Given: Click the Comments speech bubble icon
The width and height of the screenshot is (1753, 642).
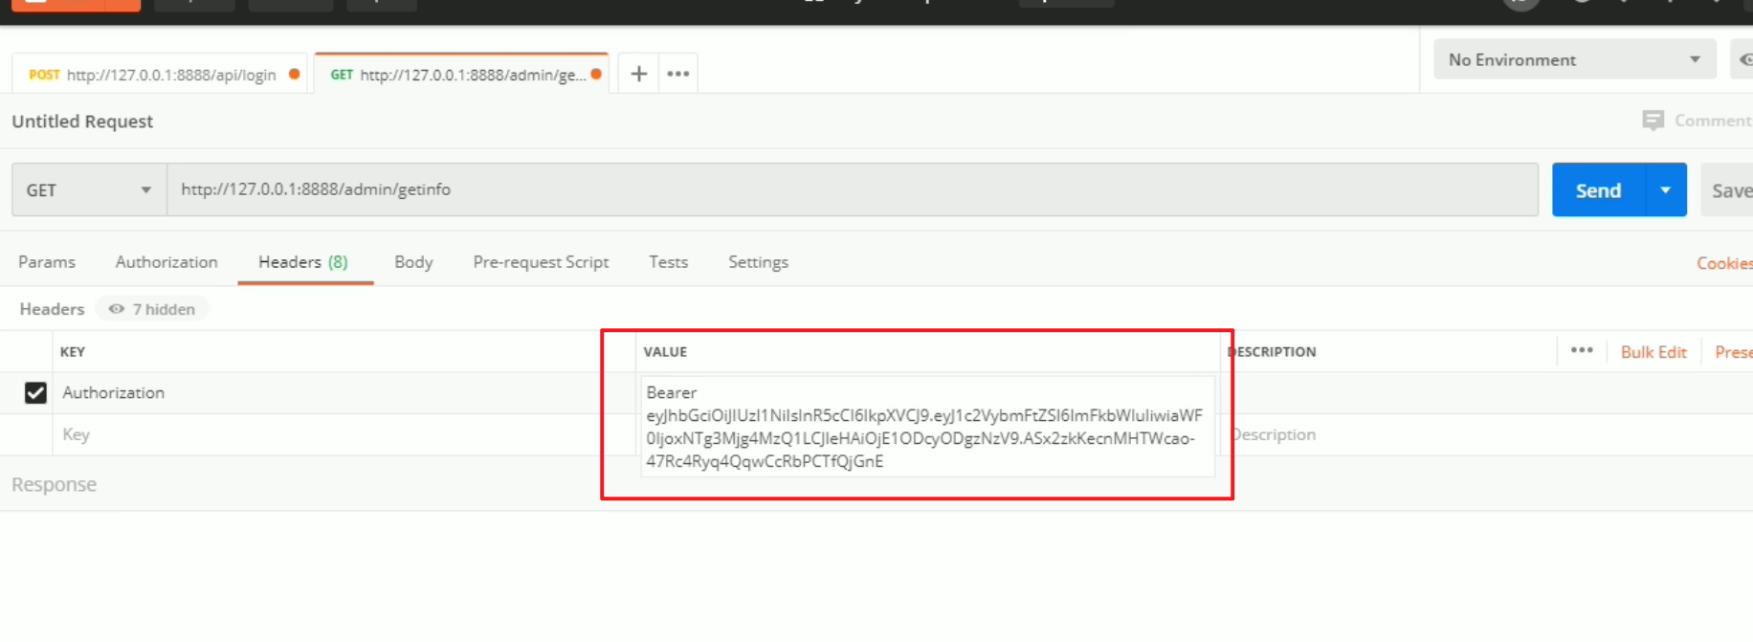Looking at the screenshot, I should coord(1653,121).
